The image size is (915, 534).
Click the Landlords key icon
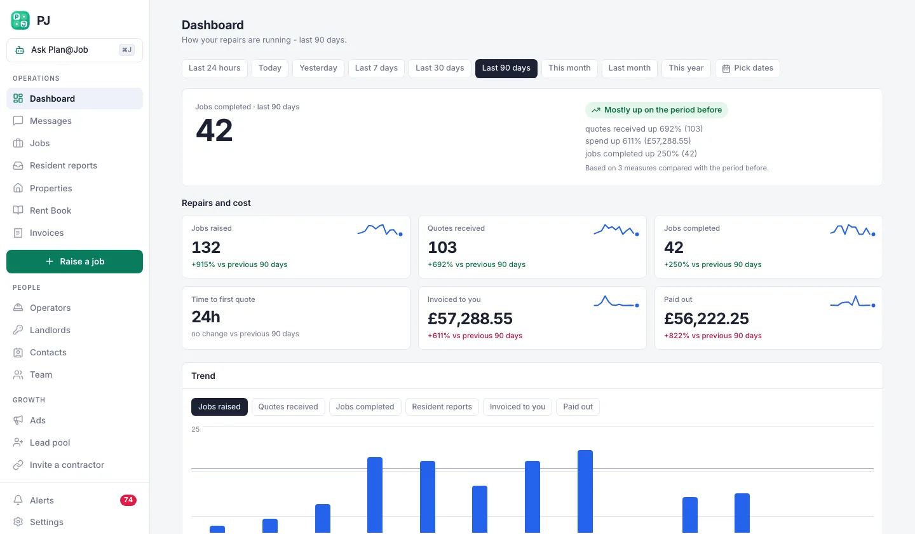pyautogui.click(x=18, y=330)
